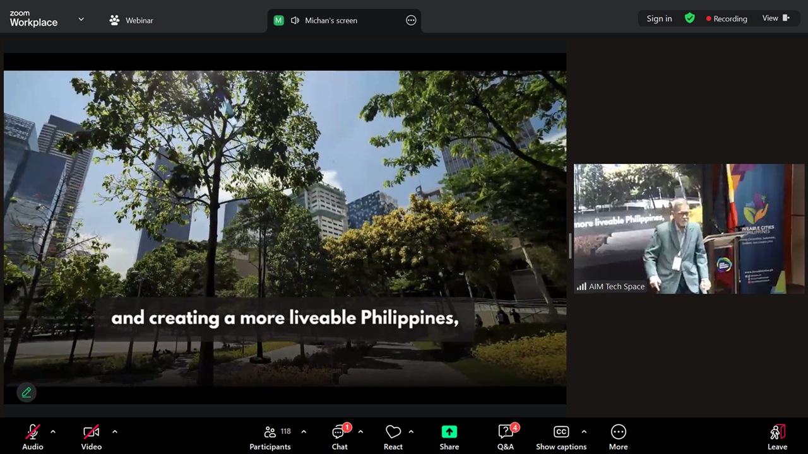This screenshot has height=454, width=808.
Task: Leave the webinar
Action: (777, 436)
